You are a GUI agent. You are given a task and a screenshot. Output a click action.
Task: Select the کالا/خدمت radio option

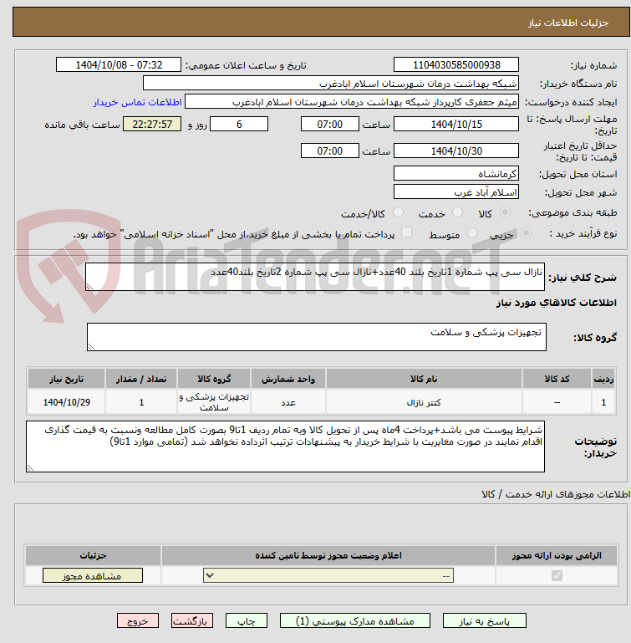pyautogui.click(x=398, y=212)
